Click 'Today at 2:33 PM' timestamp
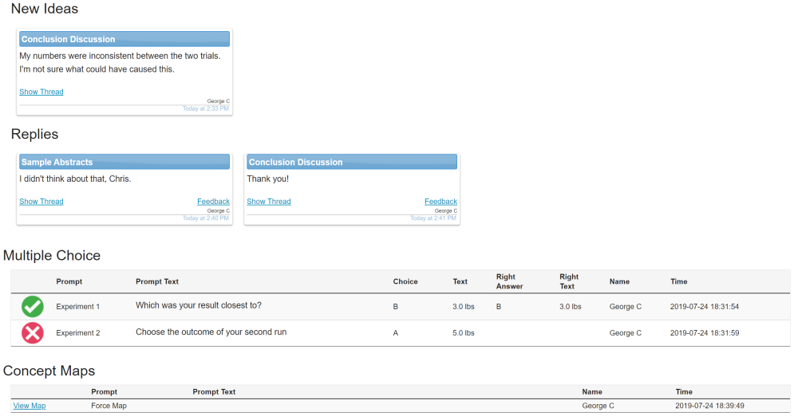The image size is (798, 420). pyautogui.click(x=206, y=108)
